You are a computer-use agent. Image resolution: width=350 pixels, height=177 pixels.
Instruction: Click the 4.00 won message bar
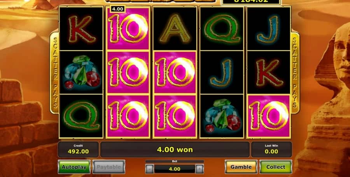pos(175,149)
